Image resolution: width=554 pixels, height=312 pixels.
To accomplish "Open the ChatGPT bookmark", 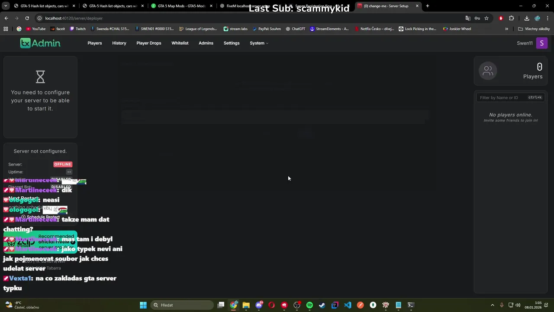I will point(296,29).
